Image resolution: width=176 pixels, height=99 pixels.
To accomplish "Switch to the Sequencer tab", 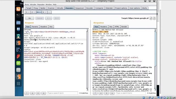I will pos(79,8).
